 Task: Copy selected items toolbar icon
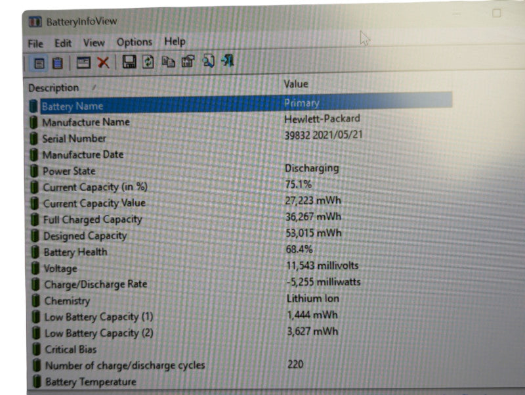pyautogui.click(x=168, y=62)
